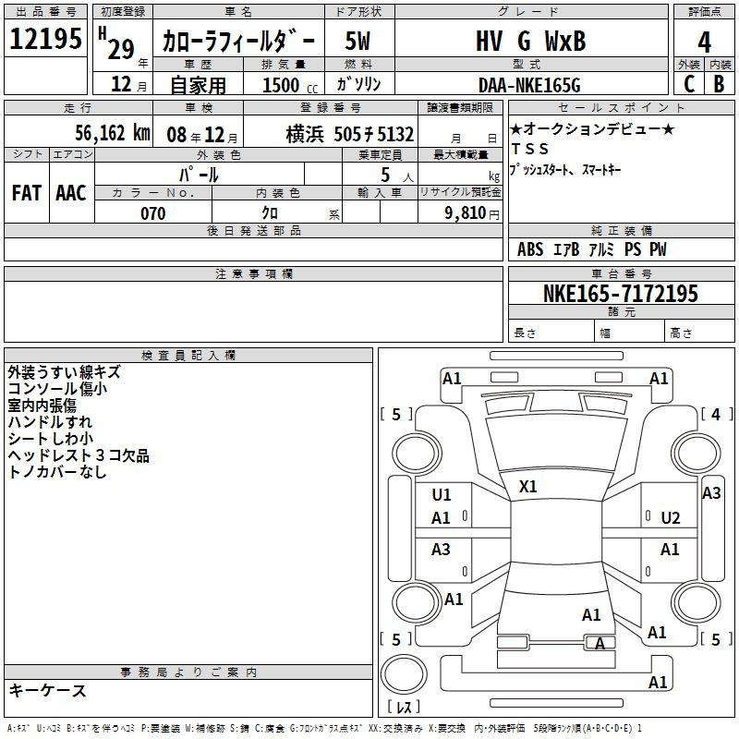Click the キーケース note in office notice
The image size is (739, 739).
48,690
